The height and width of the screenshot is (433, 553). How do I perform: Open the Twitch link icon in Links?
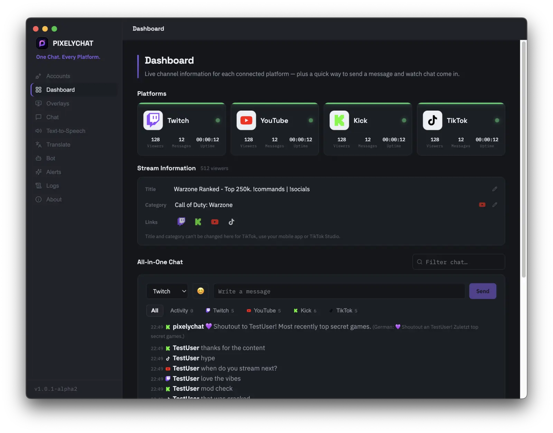[x=181, y=222]
